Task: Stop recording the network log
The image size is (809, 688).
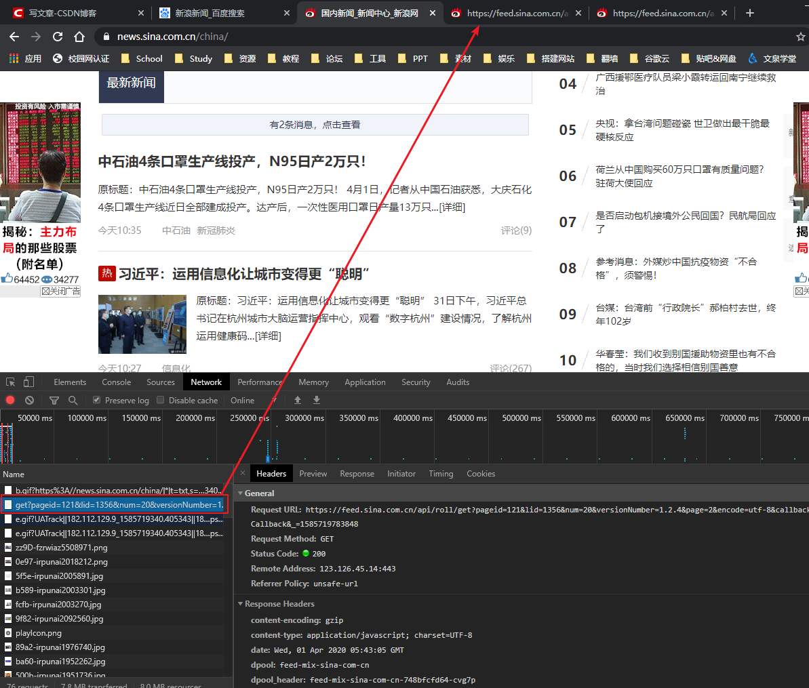Action: [x=10, y=400]
